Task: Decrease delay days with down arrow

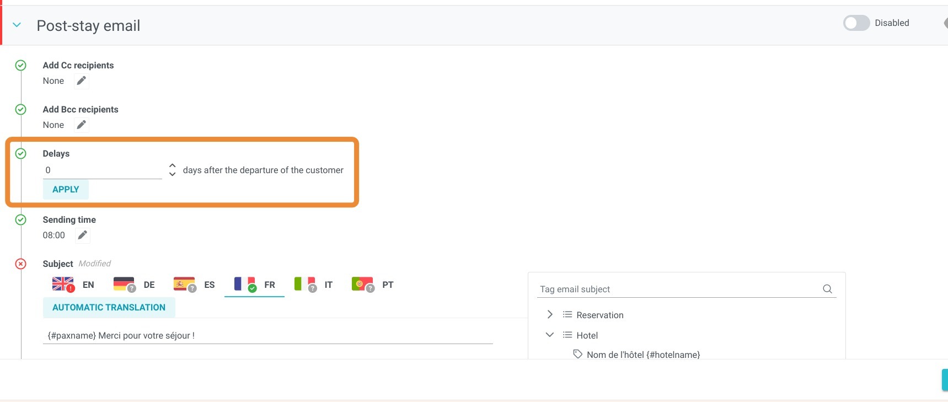Action: [x=173, y=174]
